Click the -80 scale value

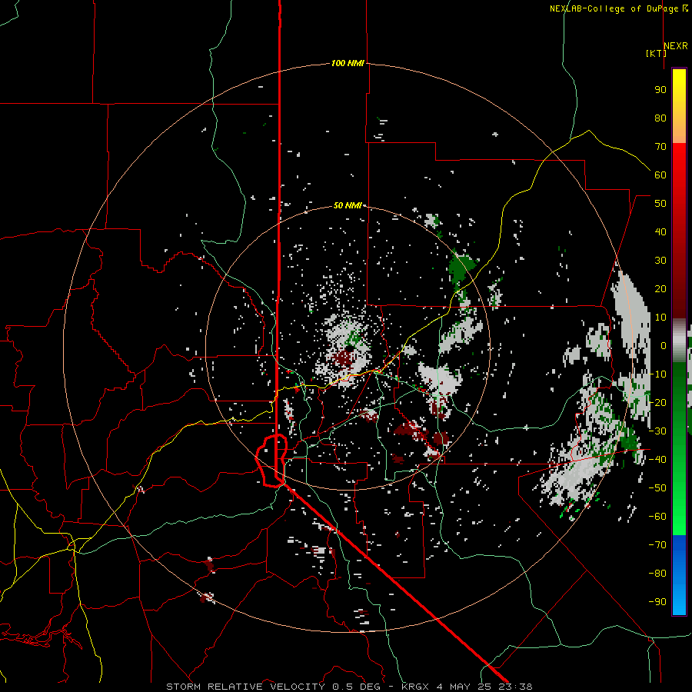(x=657, y=574)
